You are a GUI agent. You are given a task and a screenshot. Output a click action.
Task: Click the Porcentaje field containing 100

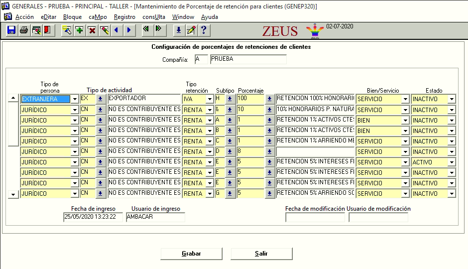click(x=249, y=99)
